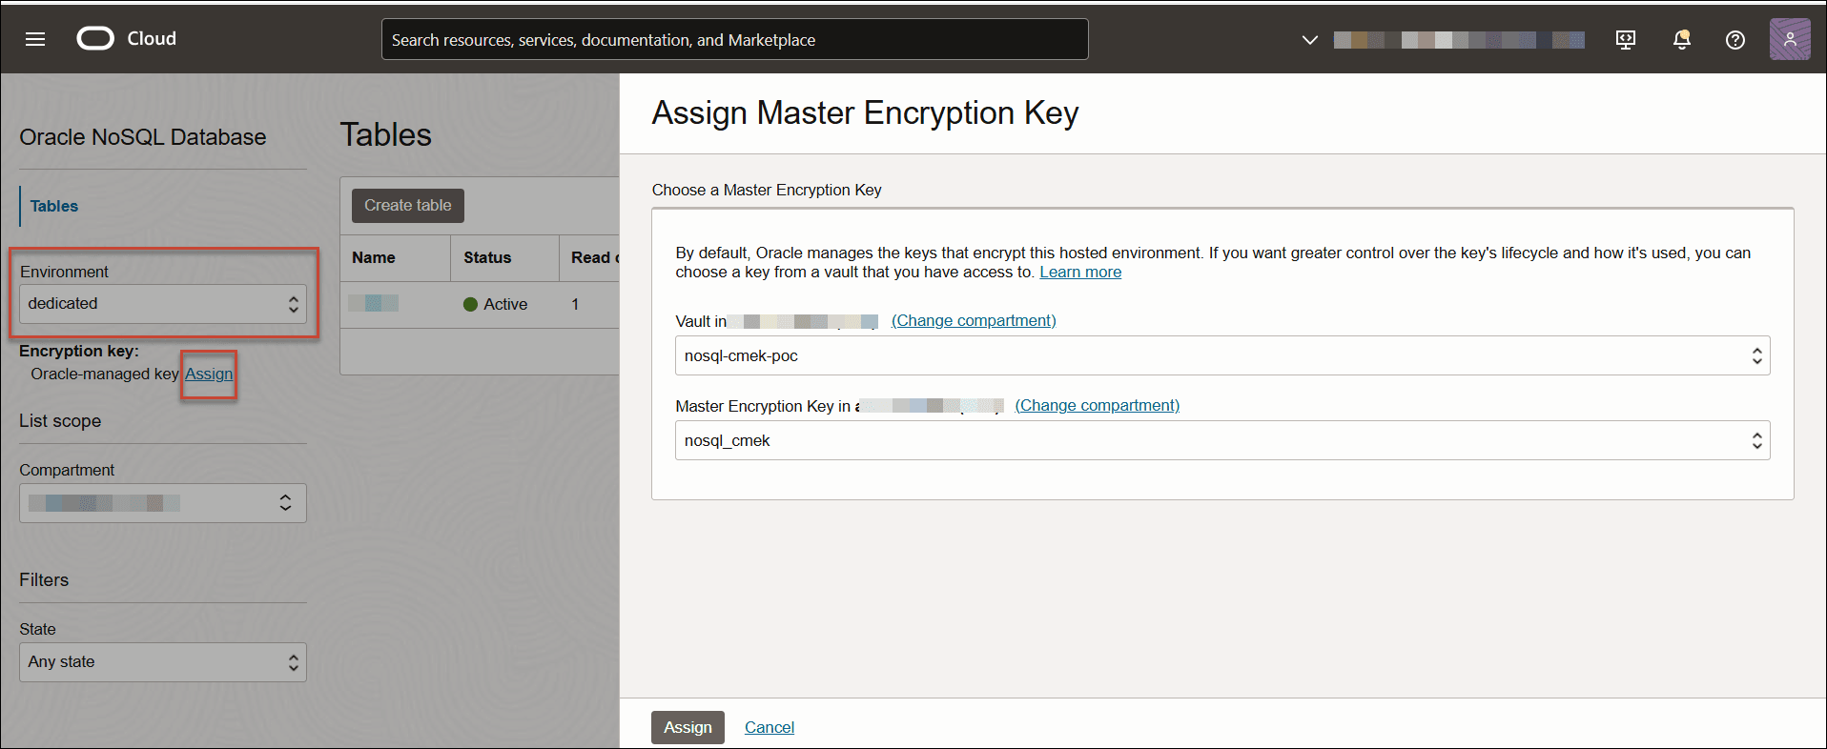1827x749 pixels.
Task: Click the green Active status indicator
Action: tap(470, 305)
